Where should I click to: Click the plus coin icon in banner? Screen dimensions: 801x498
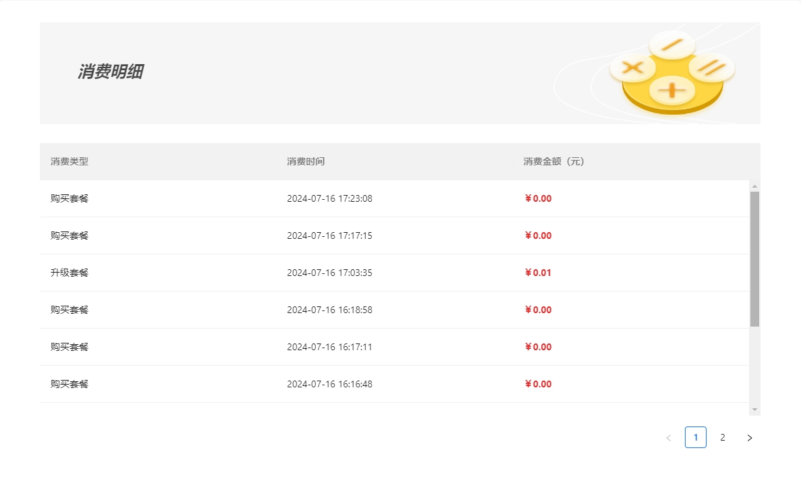point(671,90)
